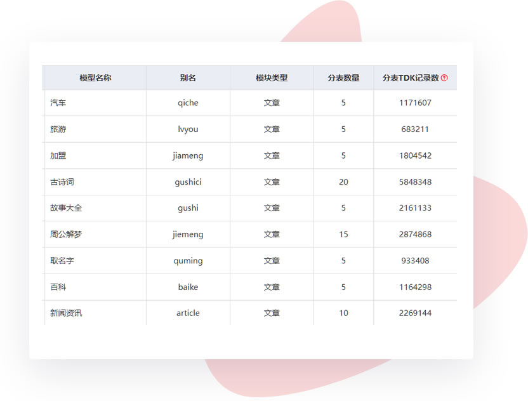This screenshot has height=401, width=528.
Task: Click the 周公解梦 model name
Action: click(66, 234)
